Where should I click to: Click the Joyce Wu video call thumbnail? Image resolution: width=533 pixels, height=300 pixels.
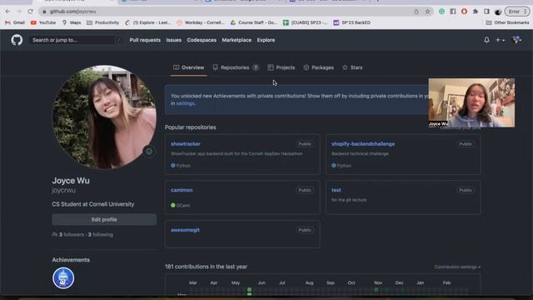click(471, 102)
